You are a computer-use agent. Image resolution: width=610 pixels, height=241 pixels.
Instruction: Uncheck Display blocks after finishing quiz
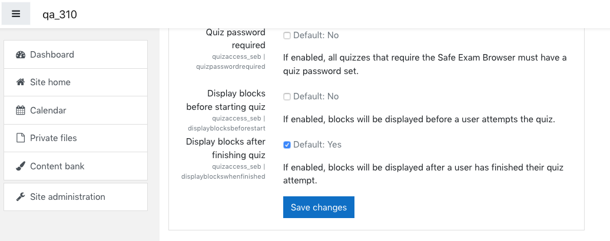point(287,145)
